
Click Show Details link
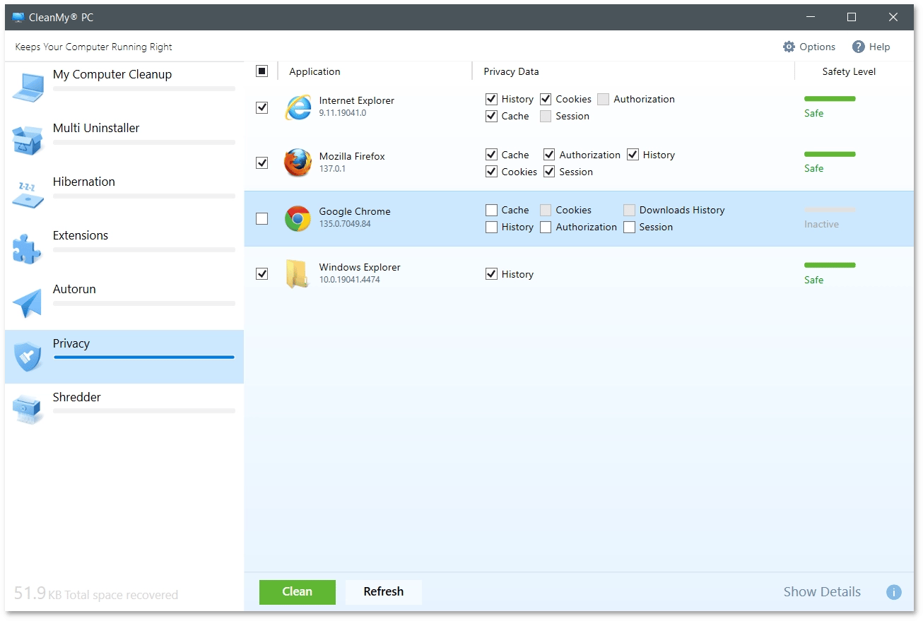822,592
